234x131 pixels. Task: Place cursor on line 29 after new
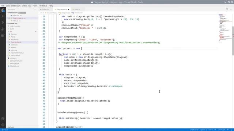pos(81,48)
